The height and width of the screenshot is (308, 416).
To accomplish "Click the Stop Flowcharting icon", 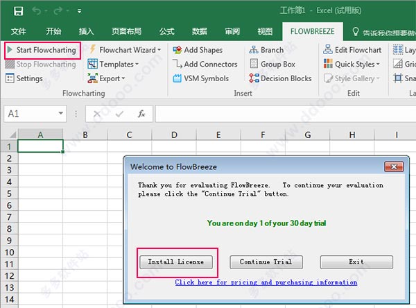I will pyautogui.click(x=10, y=64).
